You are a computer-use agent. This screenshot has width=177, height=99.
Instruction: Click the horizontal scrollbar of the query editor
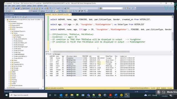(x=91, y=52)
